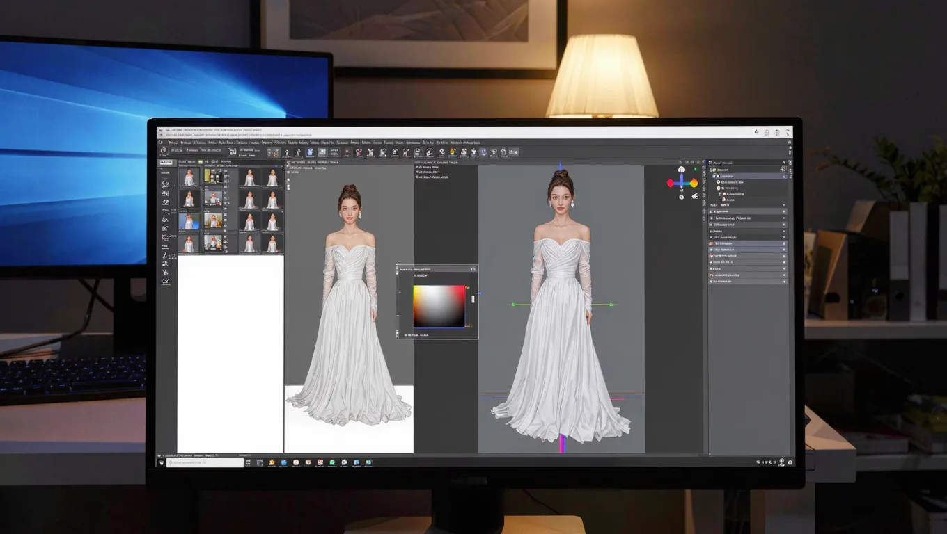Click the small green dot beside the navigation gizmo
Image resolution: width=947 pixels, height=534 pixels.
pos(694,169)
